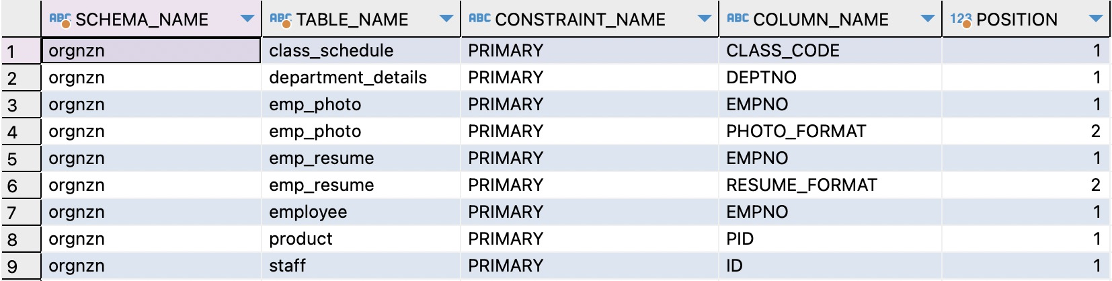Select row number 4 header
The height and width of the screenshot is (281, 1112).
[x=21, y=132]
